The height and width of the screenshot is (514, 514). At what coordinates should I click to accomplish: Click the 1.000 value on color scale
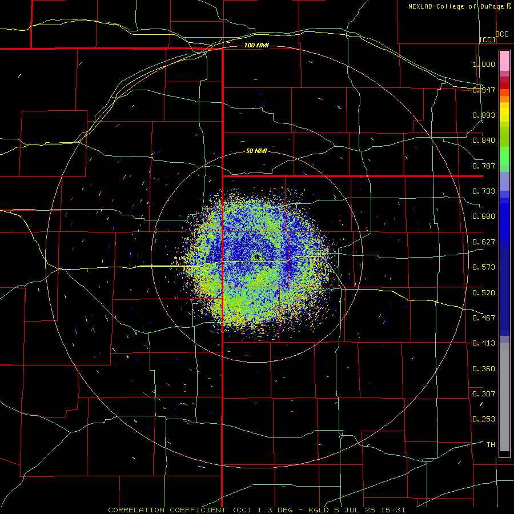[x=484, y=64]
